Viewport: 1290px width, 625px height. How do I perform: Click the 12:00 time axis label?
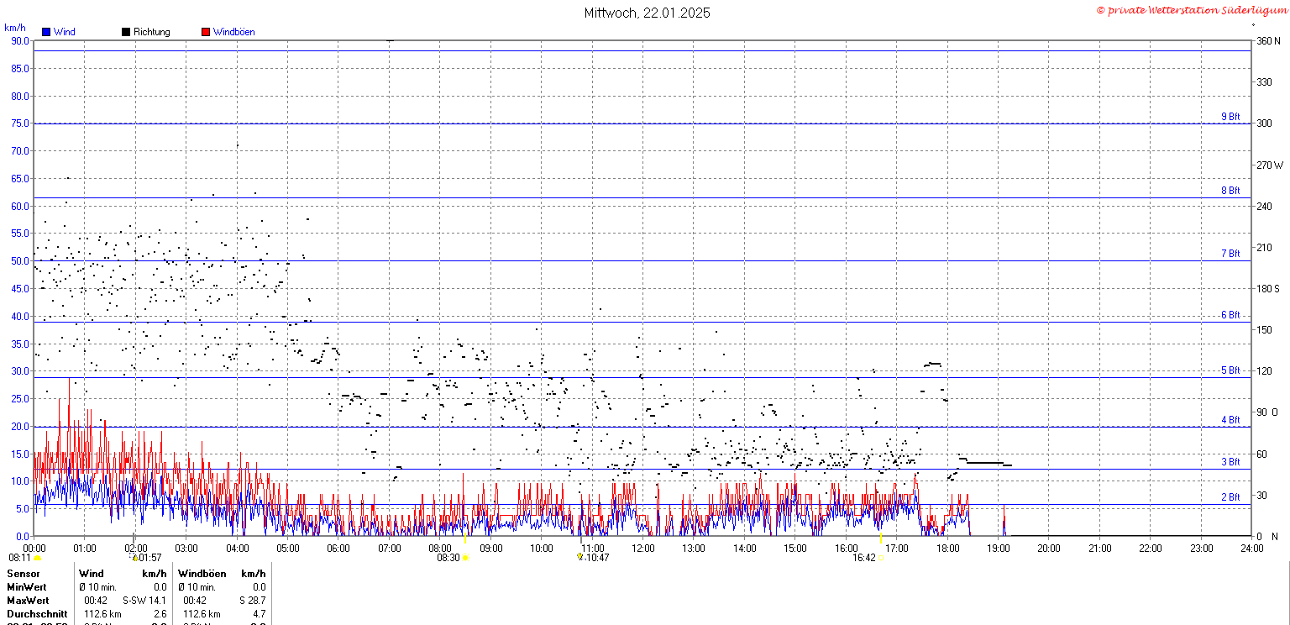point(644,549)
